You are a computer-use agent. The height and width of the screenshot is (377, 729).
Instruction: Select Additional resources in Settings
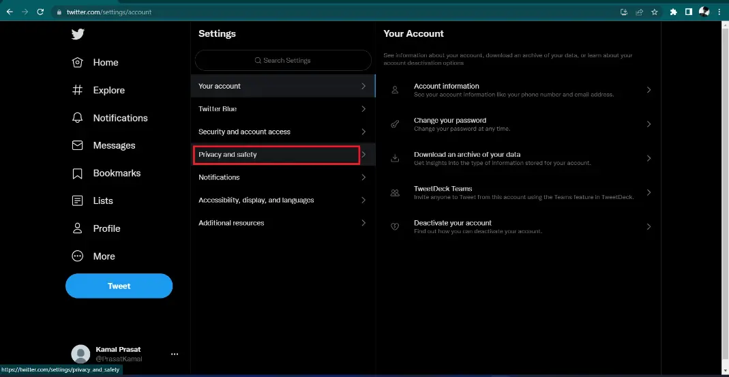pyautogui.click(x=283, y=223)
